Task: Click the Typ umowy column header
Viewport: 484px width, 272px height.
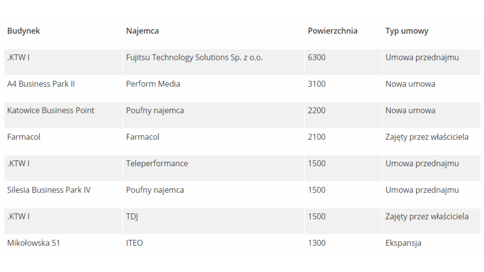Action: pos(407,31)
